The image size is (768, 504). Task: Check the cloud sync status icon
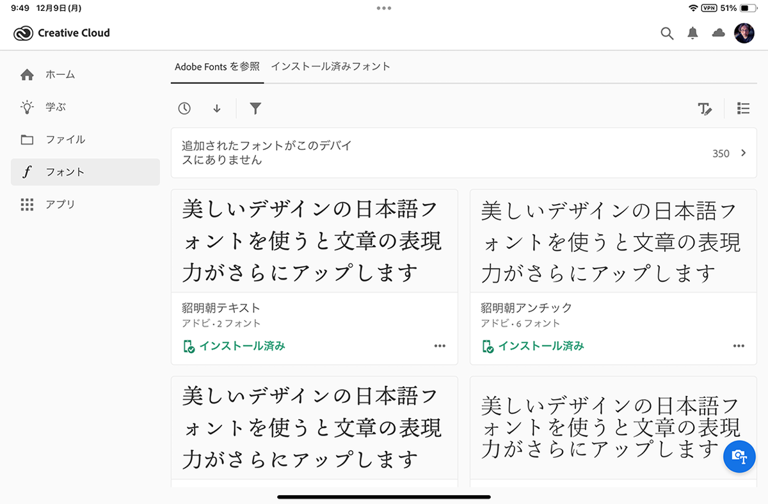pos(718,33)
